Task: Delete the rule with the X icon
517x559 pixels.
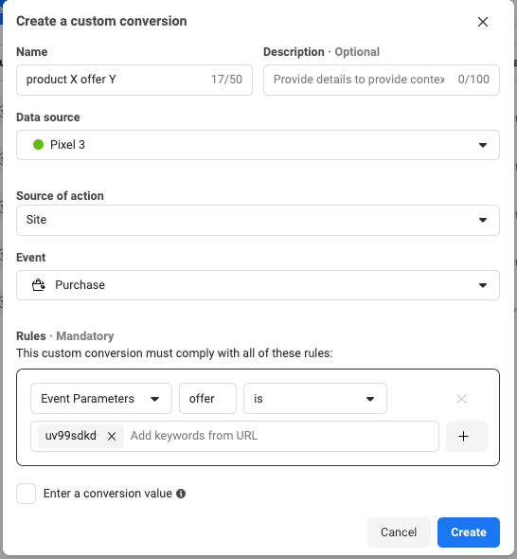Action: [461, 399]
